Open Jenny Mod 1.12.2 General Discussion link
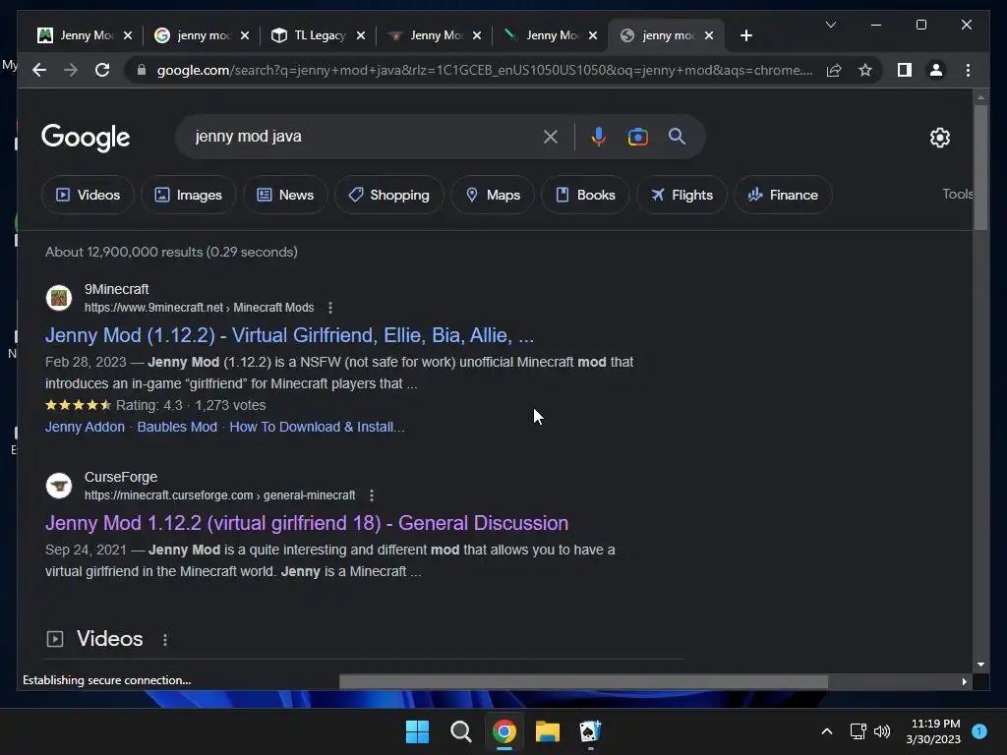 pos(307,523)
